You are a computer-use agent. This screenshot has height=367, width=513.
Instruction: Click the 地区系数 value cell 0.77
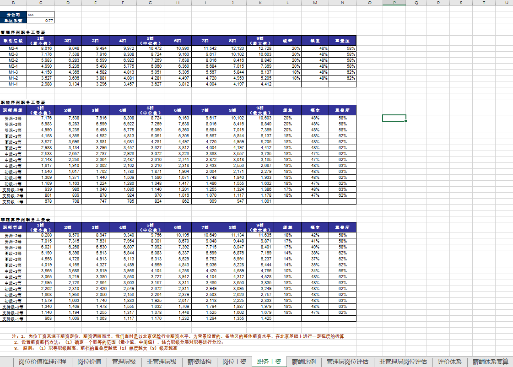pyautogui.click(x=41, y=20)
